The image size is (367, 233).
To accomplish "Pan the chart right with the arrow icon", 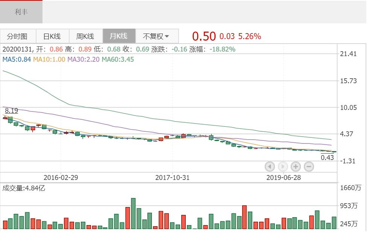I will (282, 166).
